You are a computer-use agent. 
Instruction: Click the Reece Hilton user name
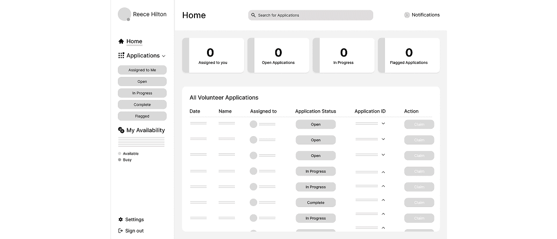pyautogui.click(x=149, y=14)
